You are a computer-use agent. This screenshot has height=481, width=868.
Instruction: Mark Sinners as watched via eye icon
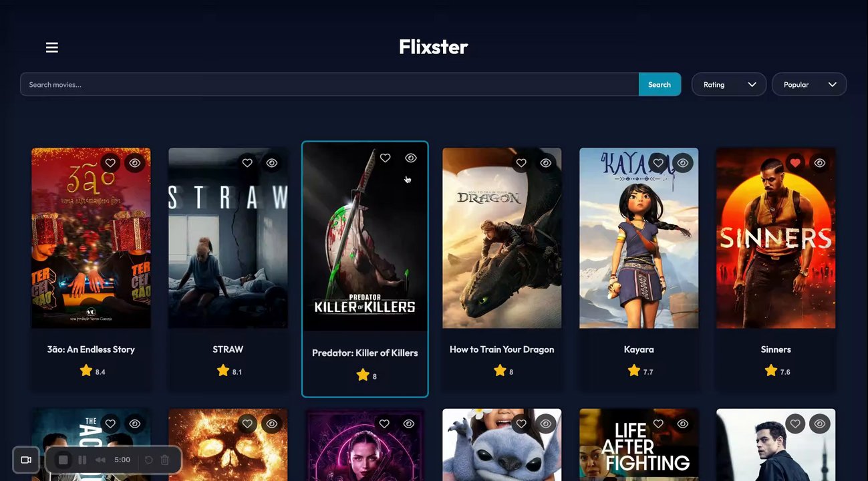[820, 163]
